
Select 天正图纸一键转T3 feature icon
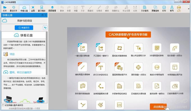(x=101, y=48)
